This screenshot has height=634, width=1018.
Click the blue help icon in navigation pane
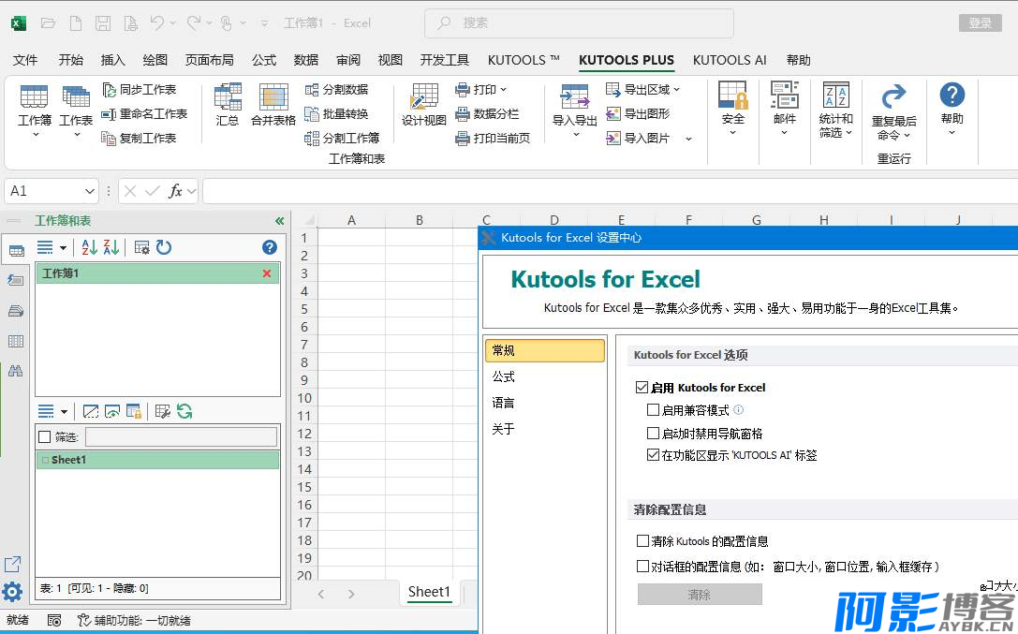270,247
